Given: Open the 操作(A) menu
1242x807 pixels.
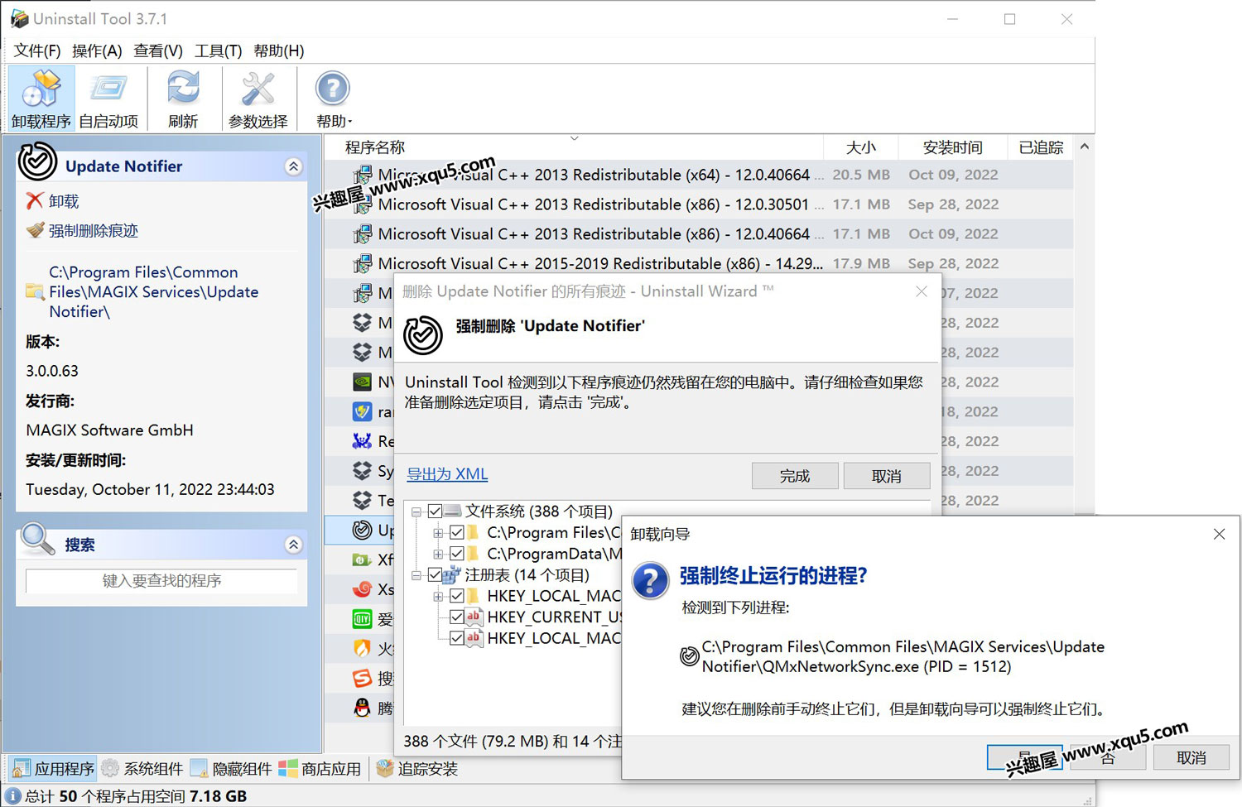Looking at the screenshot, I should pyautogui.click(x=97, y=50).
